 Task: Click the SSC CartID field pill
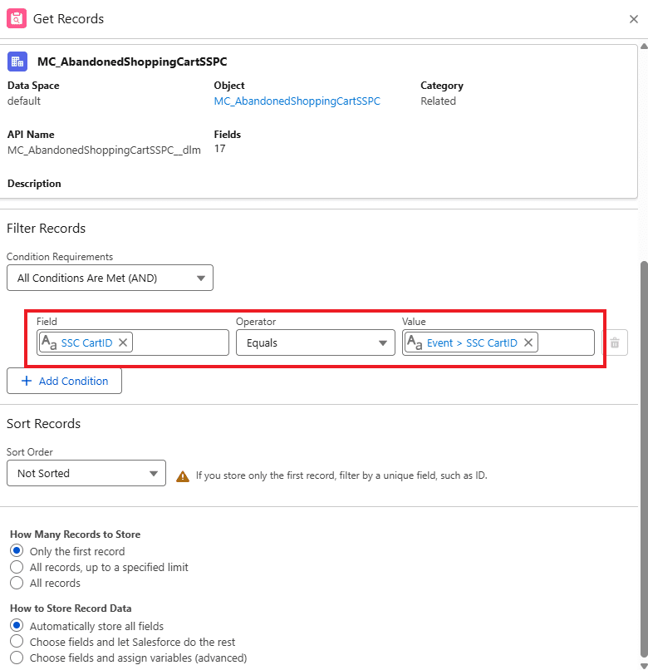(x=86, y=342)
